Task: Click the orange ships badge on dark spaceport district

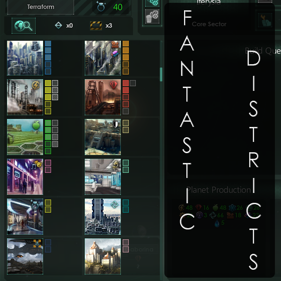Action: 37,244
